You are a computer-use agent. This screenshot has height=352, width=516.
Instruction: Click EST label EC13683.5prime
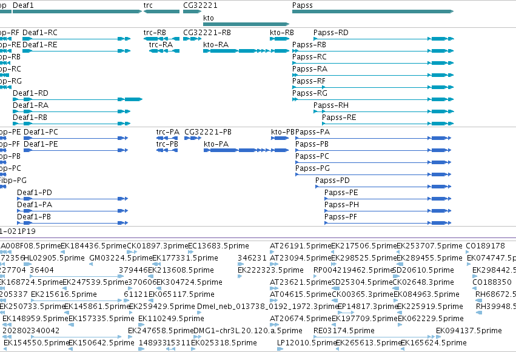[218, 246]
